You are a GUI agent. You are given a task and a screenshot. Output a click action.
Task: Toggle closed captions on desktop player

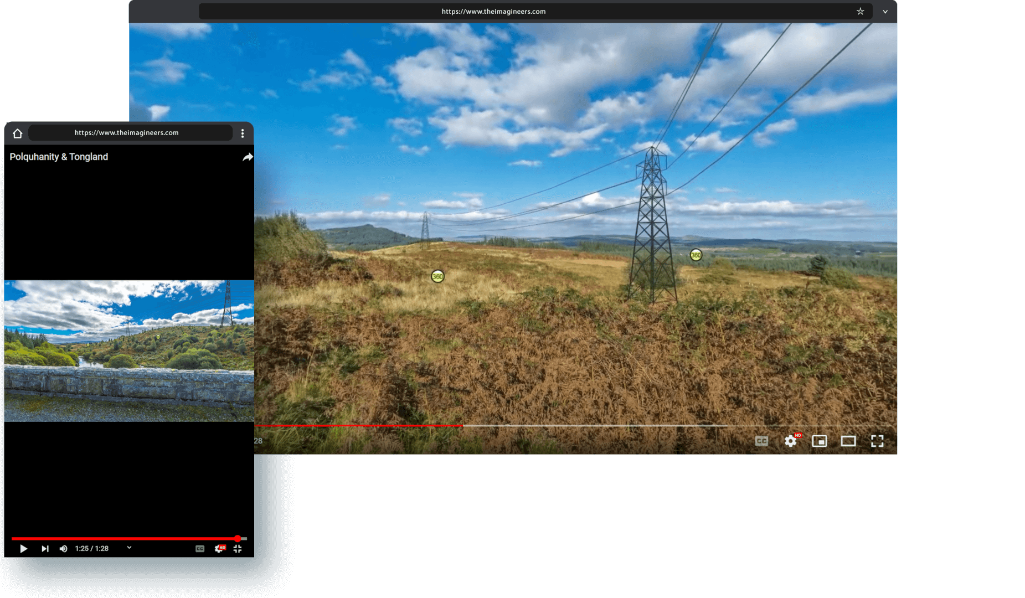tap(761, 441)
